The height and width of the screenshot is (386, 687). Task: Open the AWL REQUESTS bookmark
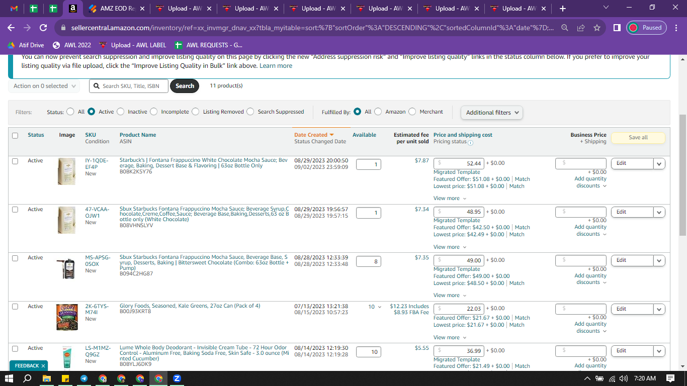click(208, 45)
